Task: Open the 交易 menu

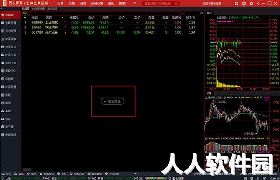Action: tap(72, 3)
